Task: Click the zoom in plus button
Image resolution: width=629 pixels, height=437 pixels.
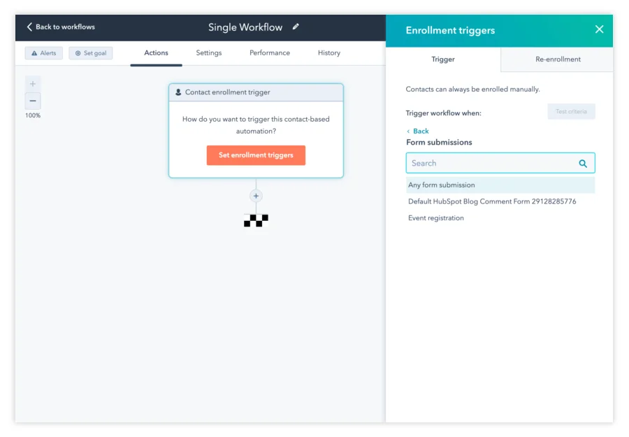Action: point(33,84)
